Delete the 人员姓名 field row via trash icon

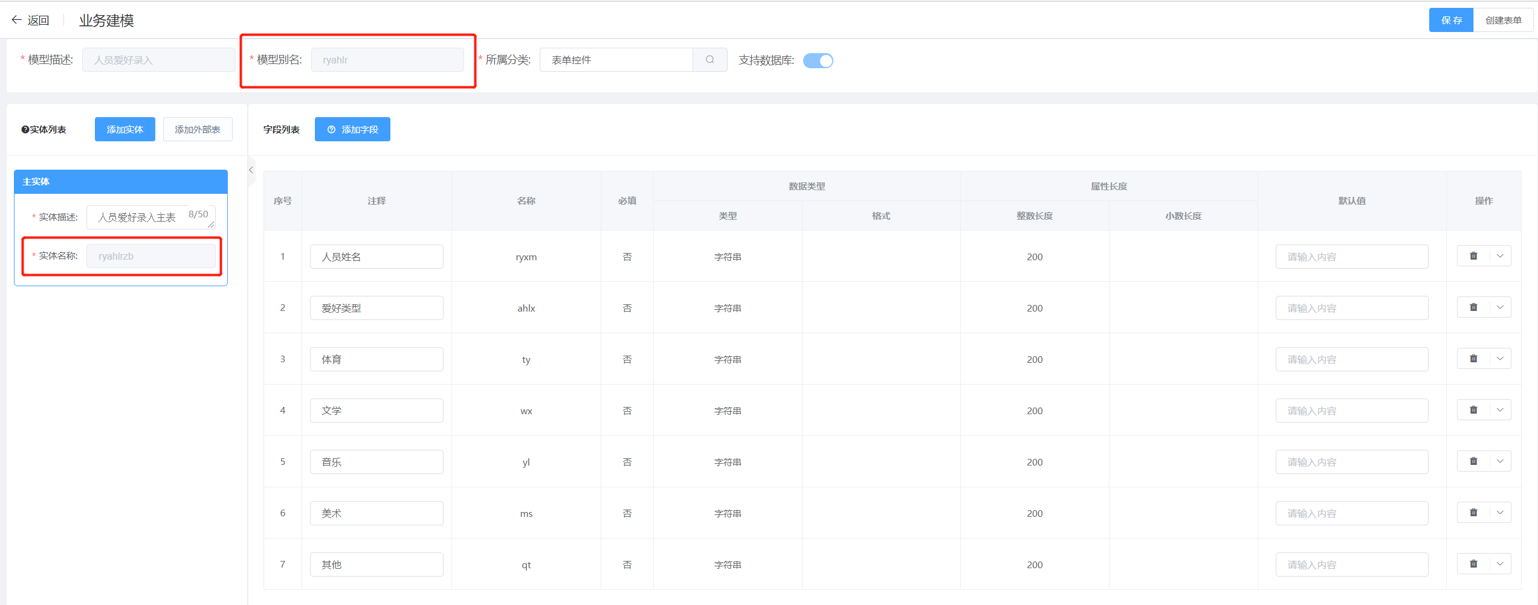point(1473,256)
